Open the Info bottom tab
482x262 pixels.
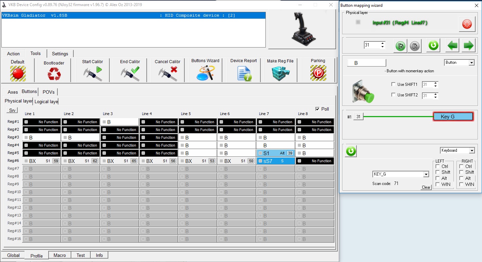[99, 255]
